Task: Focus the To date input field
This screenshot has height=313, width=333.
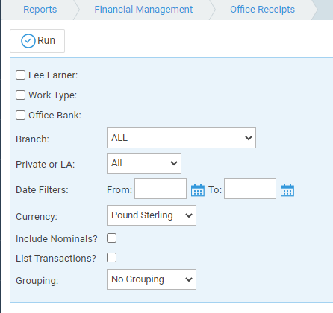Action: pos(250,189)
